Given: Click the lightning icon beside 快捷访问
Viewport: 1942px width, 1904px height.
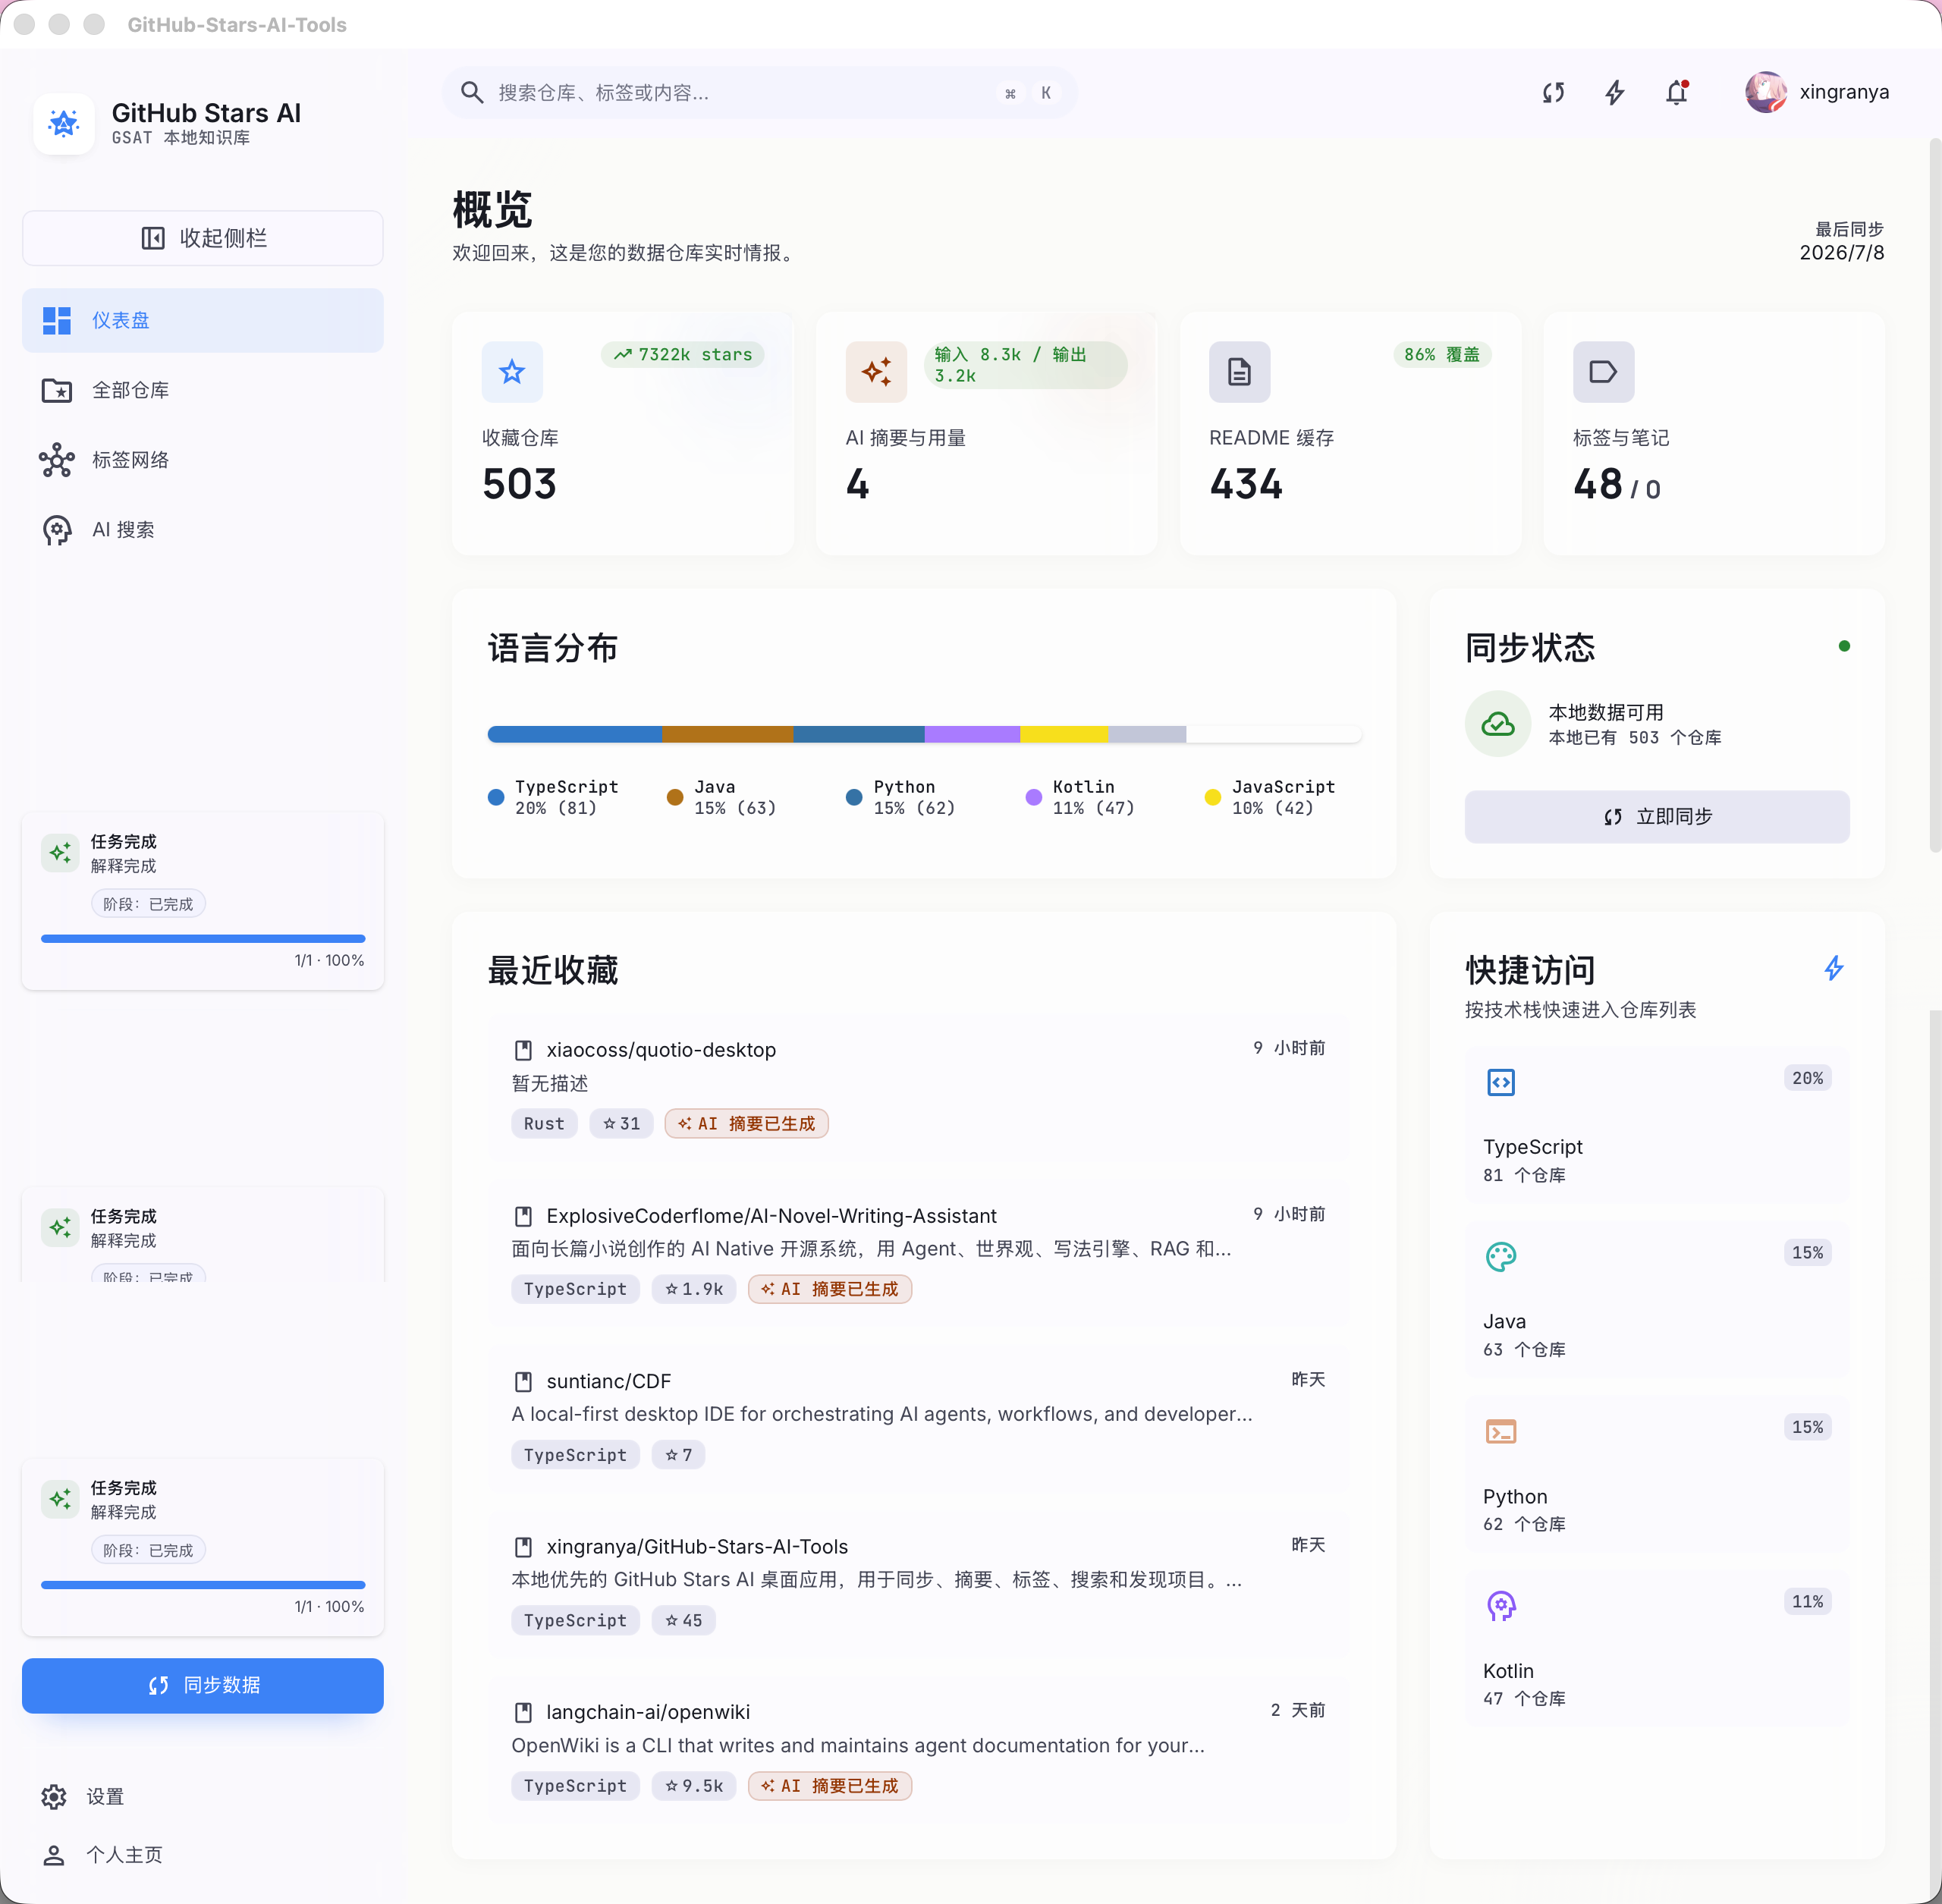Looking at the screenshot, I should 1834,968.
